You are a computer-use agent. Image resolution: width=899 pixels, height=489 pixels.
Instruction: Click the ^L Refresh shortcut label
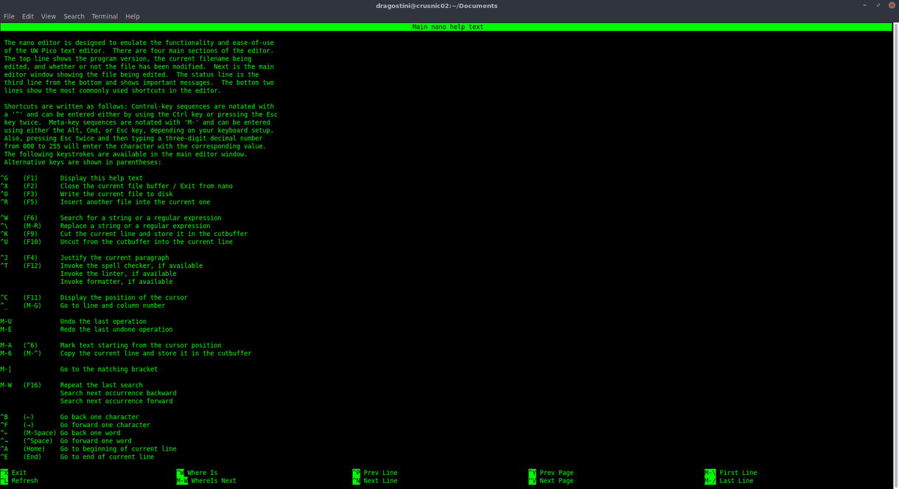[x=19, y=481]
